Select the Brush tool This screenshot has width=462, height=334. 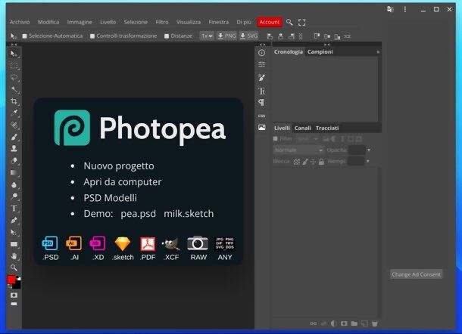[x=14, y=137]
